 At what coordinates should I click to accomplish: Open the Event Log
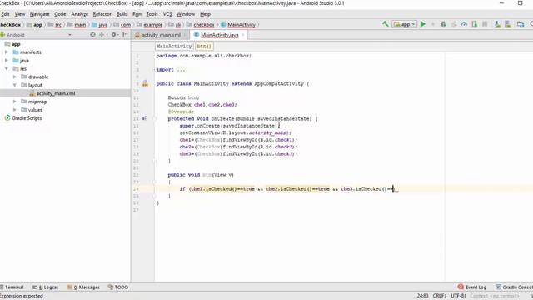472,287
